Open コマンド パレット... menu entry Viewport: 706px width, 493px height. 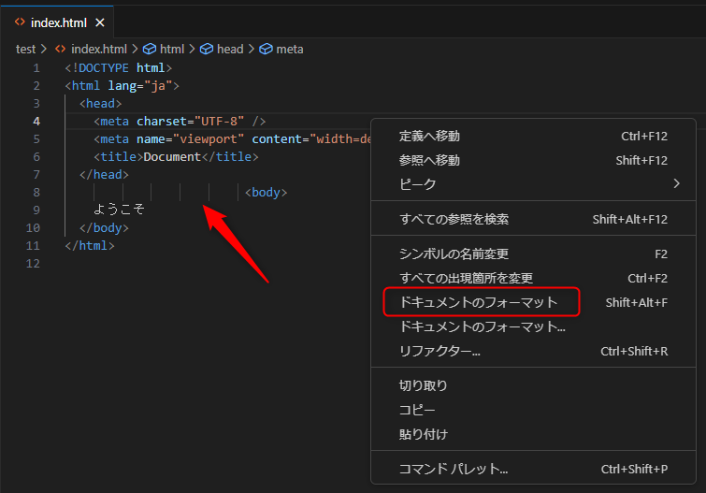point(454,469)
